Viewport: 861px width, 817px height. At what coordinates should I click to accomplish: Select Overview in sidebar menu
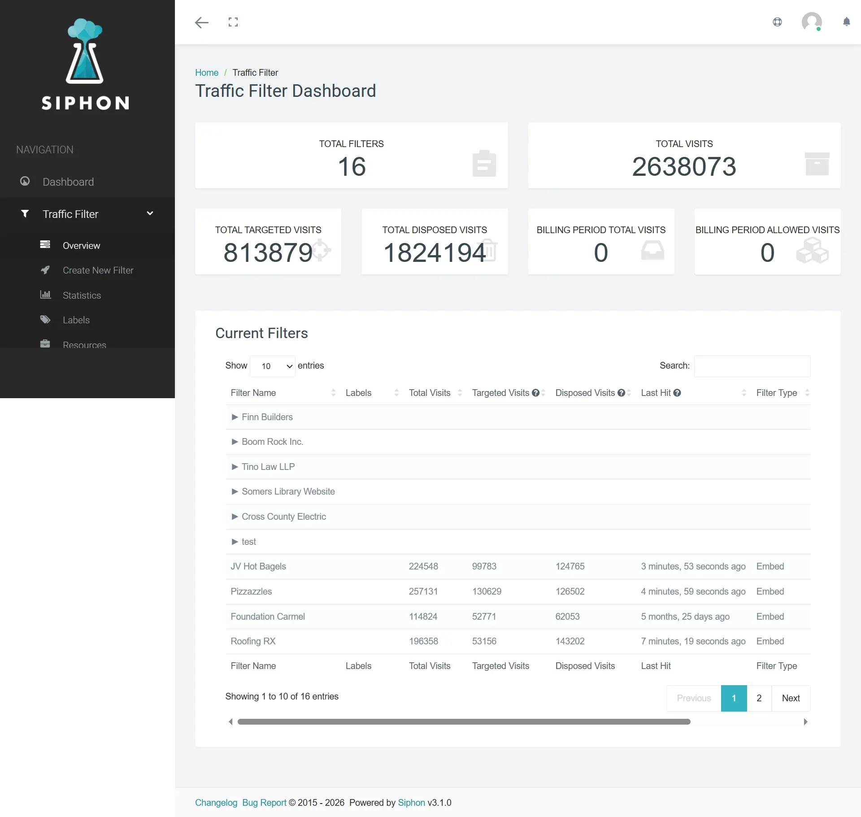click(82, 245)
